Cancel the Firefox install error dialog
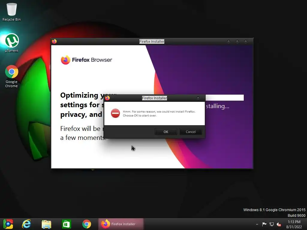Viewport: 307px width, 230px height. (191, 132)
